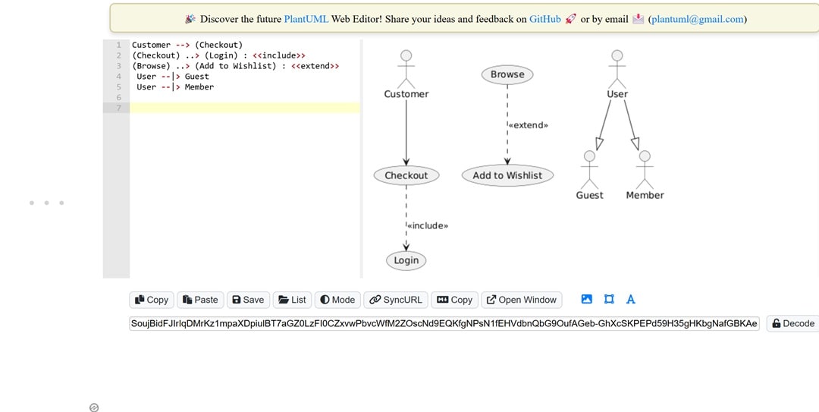Click the Paste button
819x412 pixels.
200,300
